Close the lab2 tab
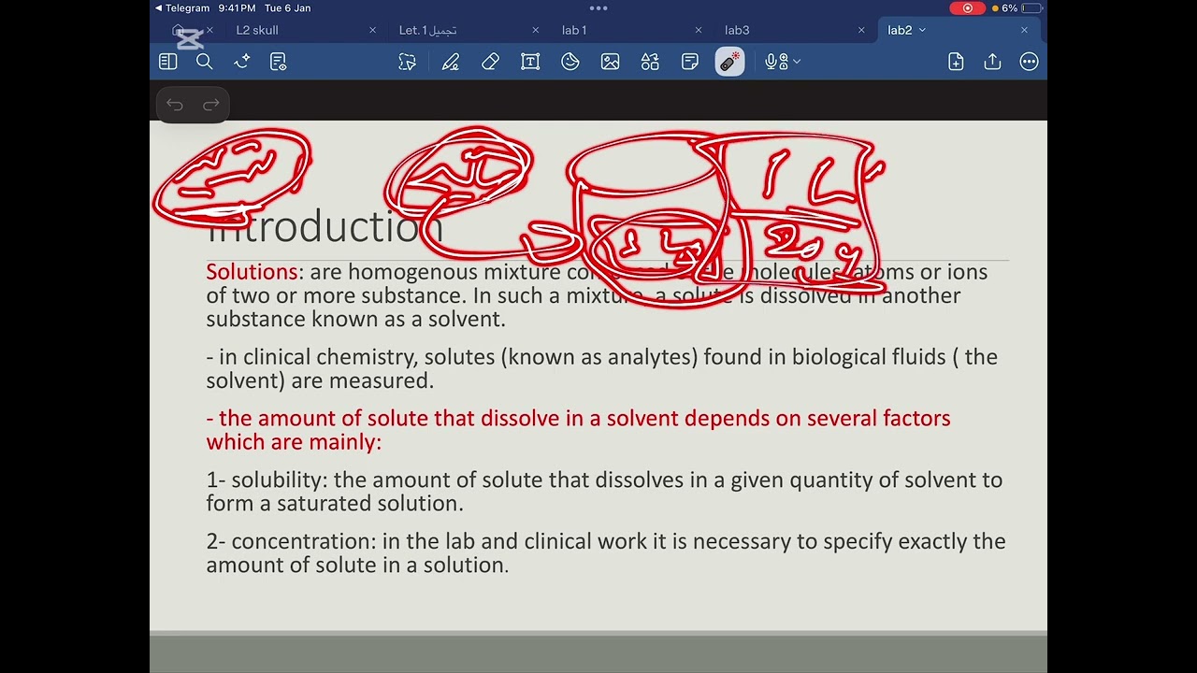Image resolution: width=1197 pixels, height=673 pixels. click(x=1024, y=30)
